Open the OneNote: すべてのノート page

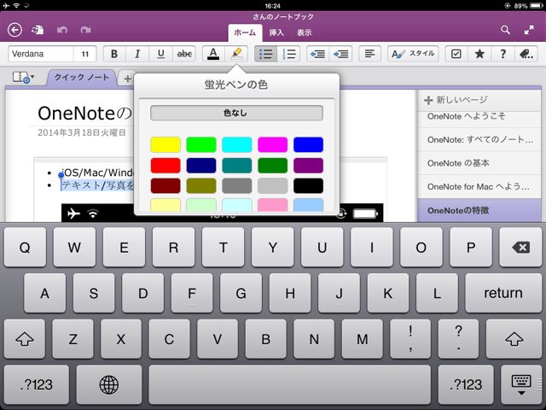point(479,140)
